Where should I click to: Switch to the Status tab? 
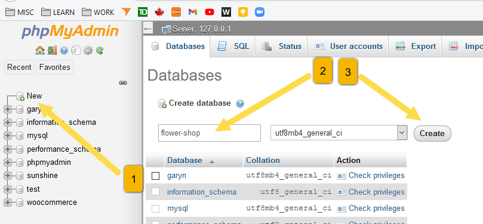[x=281, y=46]
